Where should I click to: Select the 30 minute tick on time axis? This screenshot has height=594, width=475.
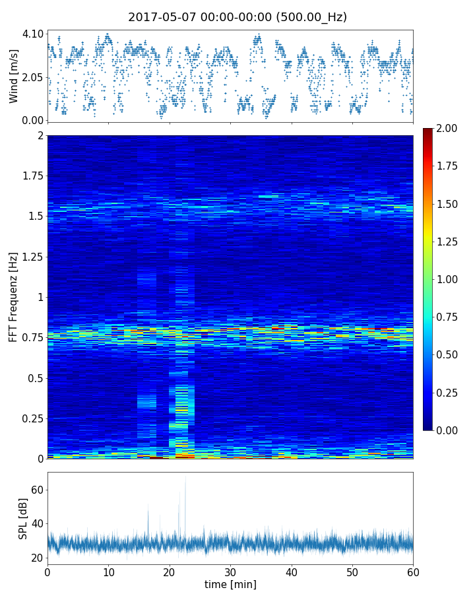click(230, 572)
